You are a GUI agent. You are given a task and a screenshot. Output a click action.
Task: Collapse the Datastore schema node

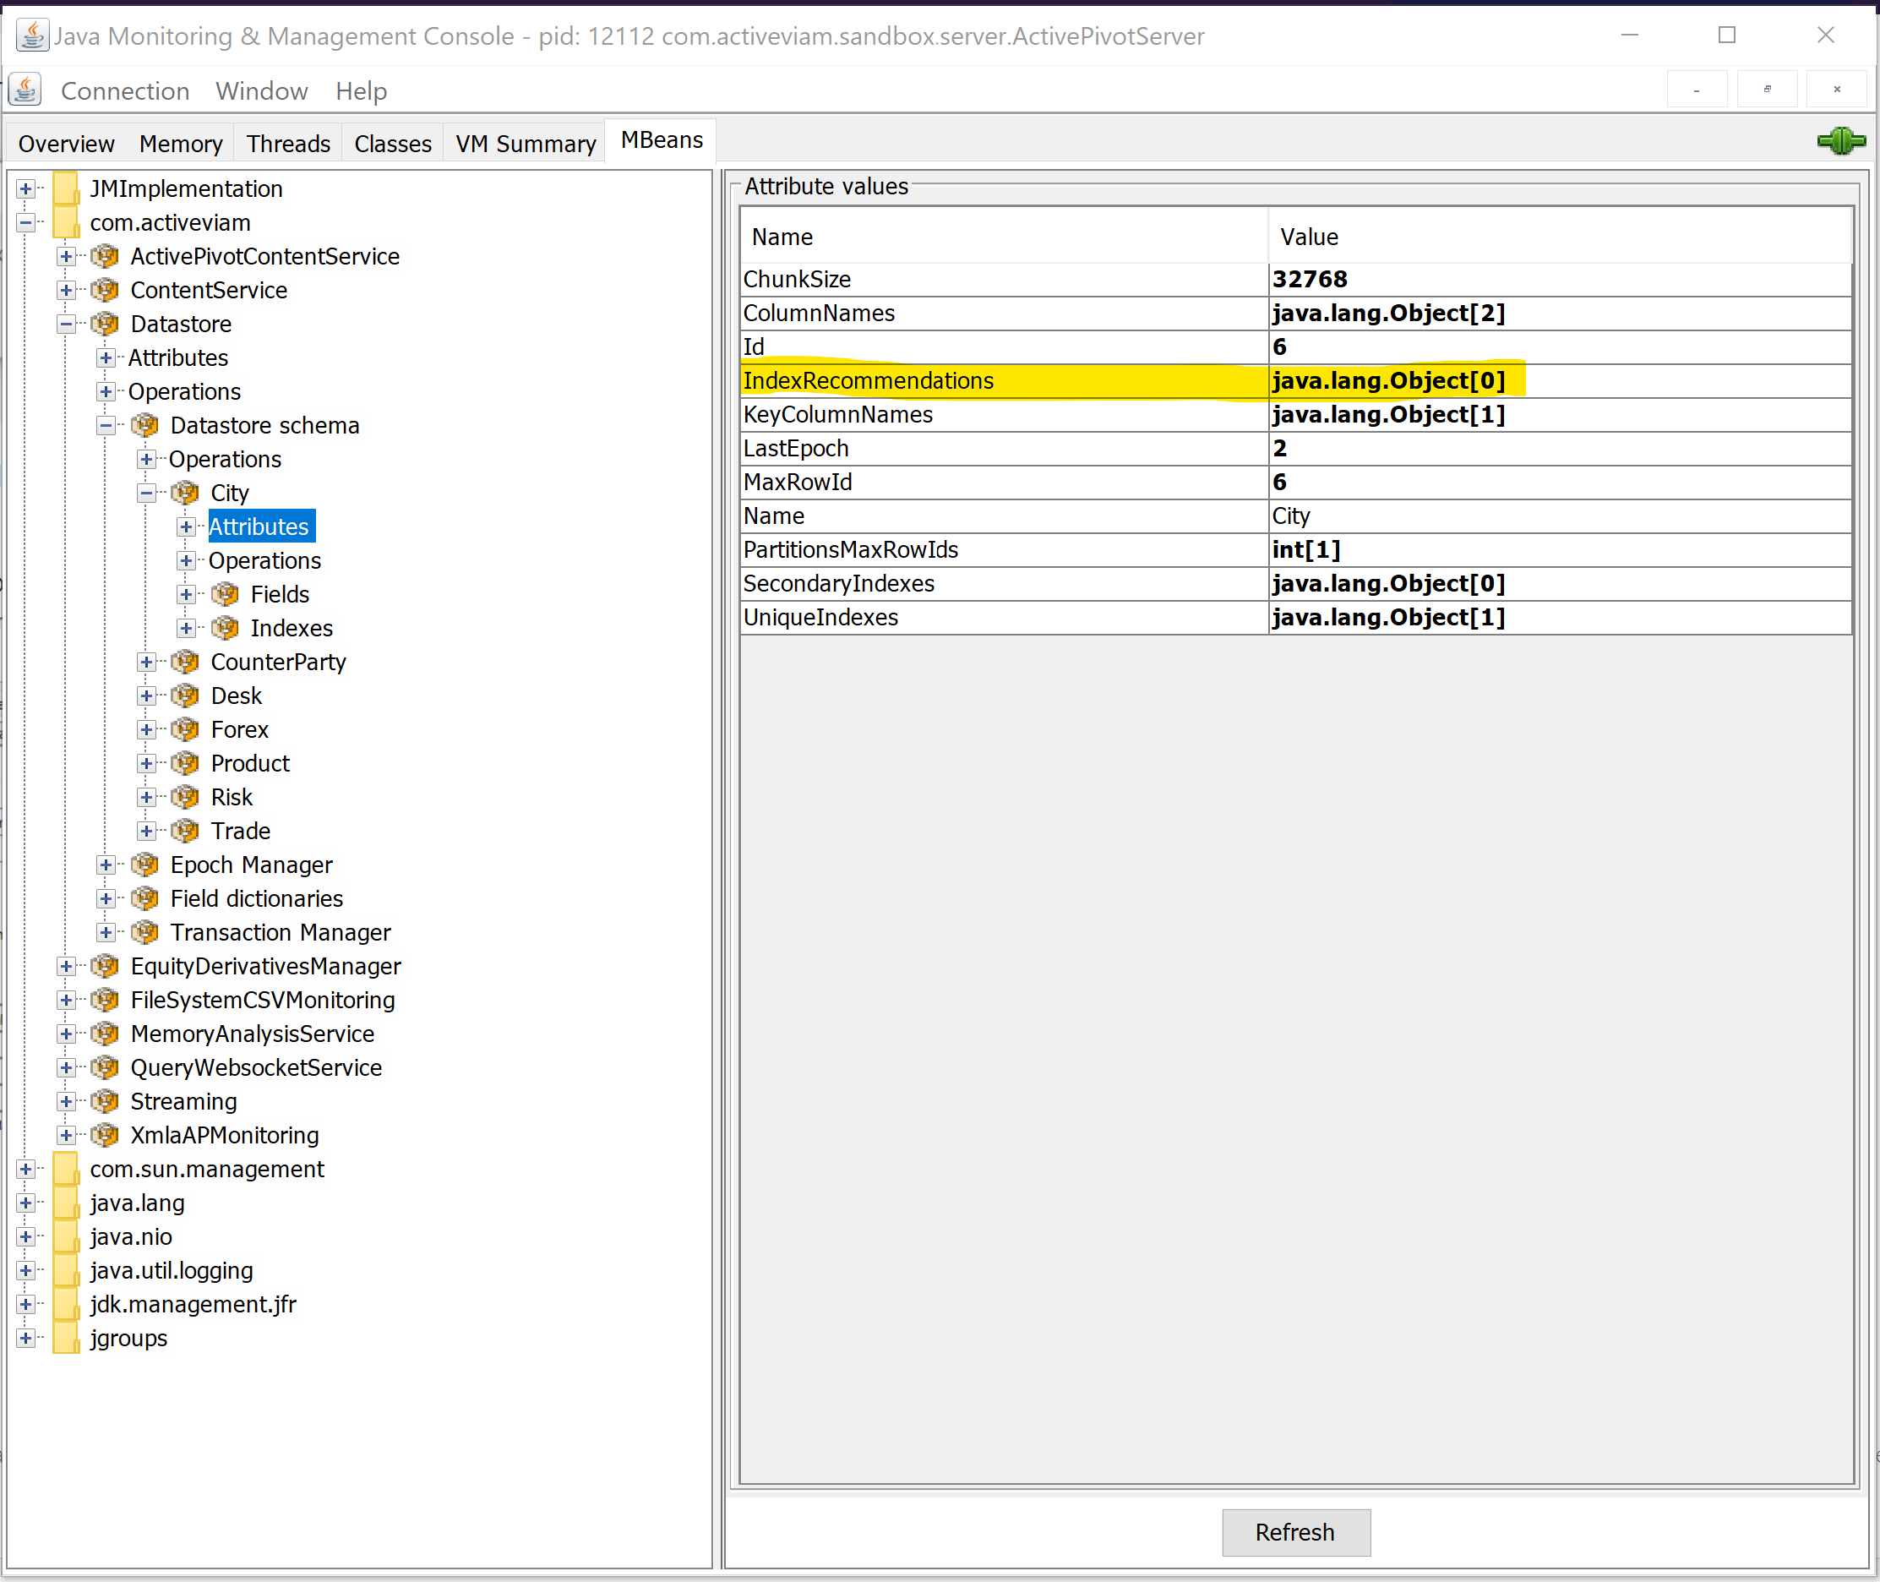click(106, 425)
